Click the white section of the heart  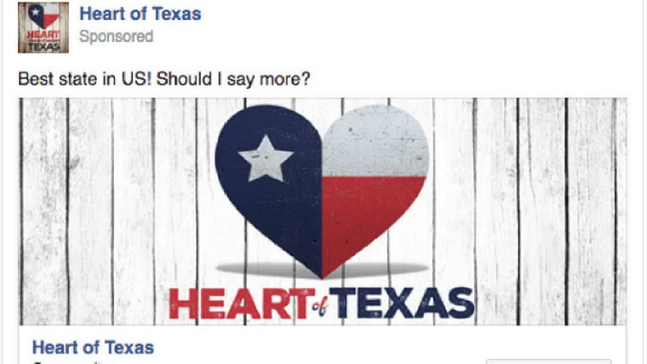(x=374, y=142)
